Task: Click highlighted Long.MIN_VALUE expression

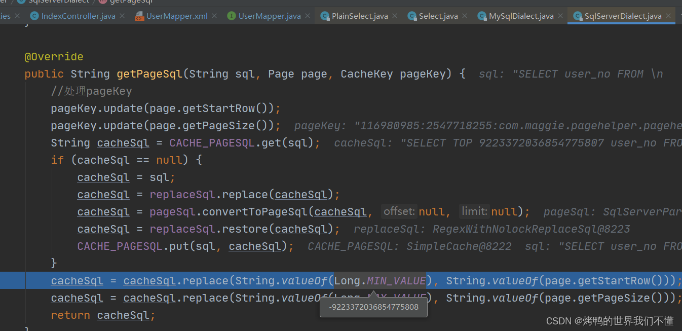Action: coord(380,281)
